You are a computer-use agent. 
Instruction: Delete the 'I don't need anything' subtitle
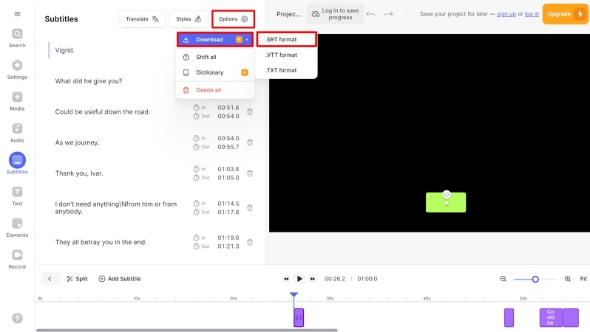click(x=250, y=208)
